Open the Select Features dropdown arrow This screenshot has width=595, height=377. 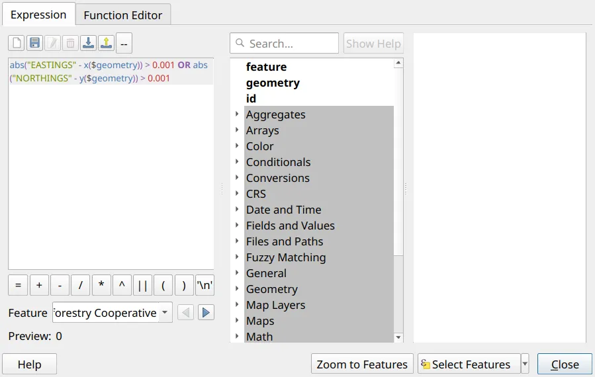coord(525,364)
